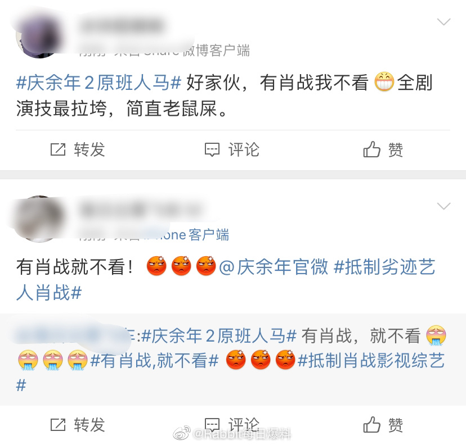Open the #庆余年2原班人马# hashtag in first post
This screenshot has height=445, width=466.
[98, 83]
